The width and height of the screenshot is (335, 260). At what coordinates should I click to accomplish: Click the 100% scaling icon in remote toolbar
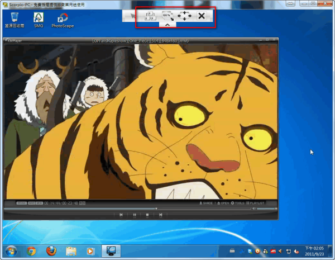(167, 16)
